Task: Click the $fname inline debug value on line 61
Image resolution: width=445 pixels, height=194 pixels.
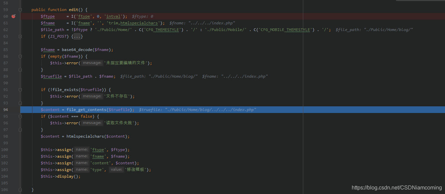Action: (x=202, y=23)
